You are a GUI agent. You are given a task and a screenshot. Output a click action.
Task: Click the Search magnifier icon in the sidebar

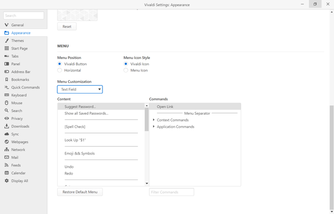(7, 111)
